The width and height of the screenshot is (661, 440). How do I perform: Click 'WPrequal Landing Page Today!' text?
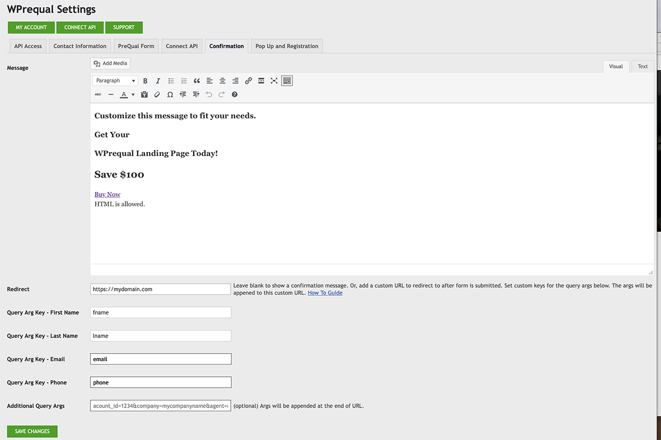pos(156,153)
